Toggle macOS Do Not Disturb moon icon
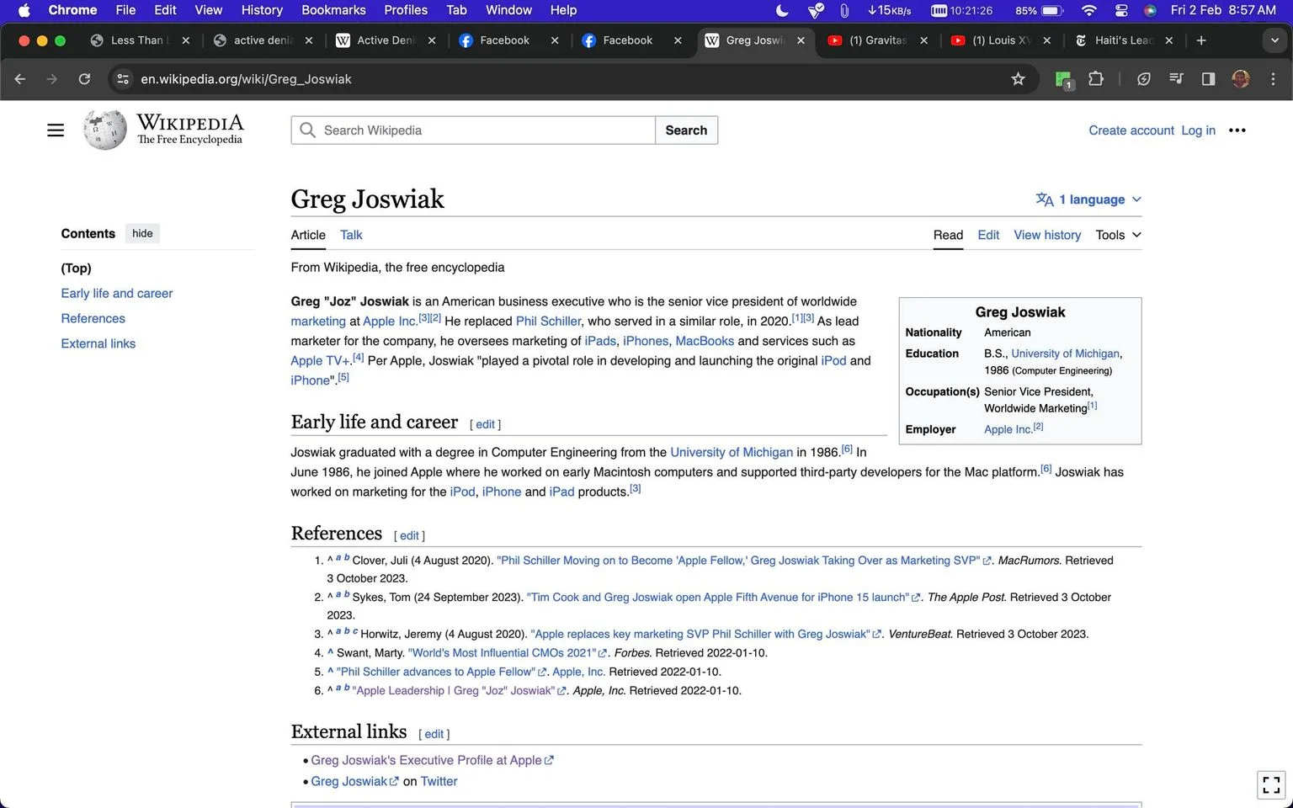The height and width of the screenshot is (808, 1293). [782, 10]
